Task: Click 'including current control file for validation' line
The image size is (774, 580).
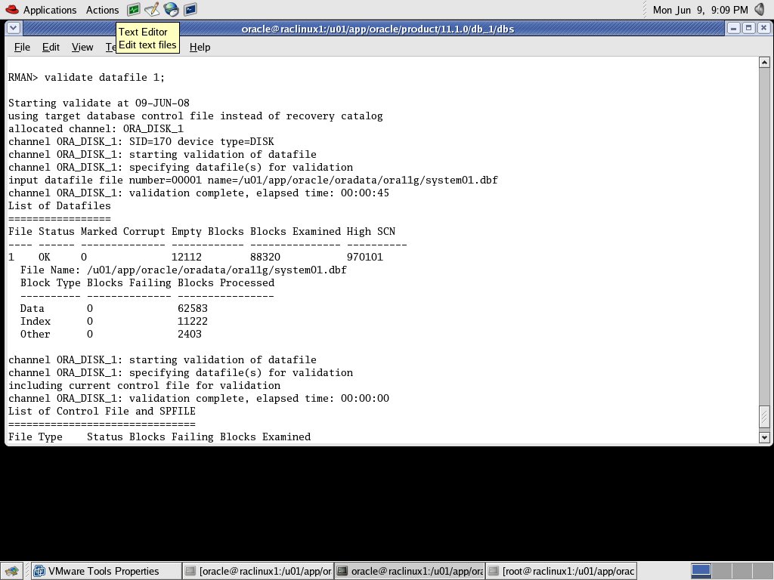Action: [144, 385]
